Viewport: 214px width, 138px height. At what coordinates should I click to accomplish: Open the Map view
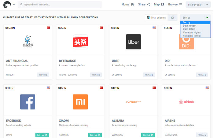click(x=159, y=5)
